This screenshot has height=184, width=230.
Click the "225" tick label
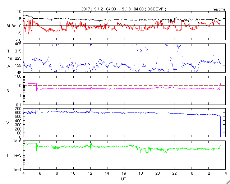click(18, 58)
